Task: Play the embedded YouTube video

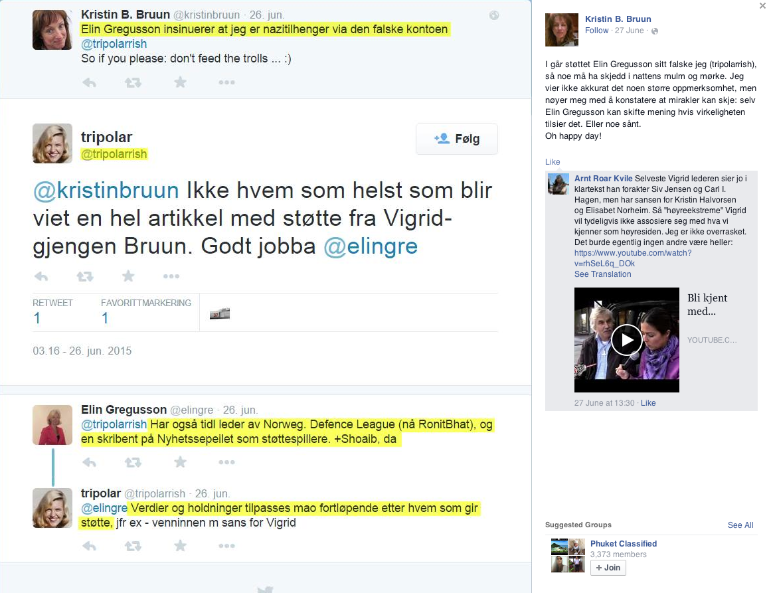Action: (626, 340)
